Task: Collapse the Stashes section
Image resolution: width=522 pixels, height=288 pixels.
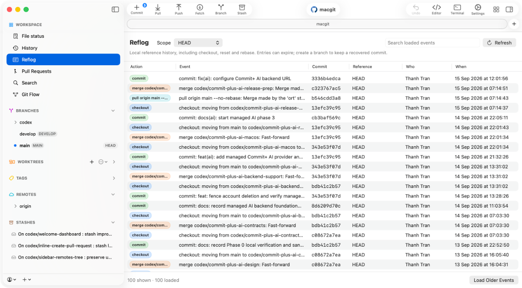Action: click(x=113, y=222)
